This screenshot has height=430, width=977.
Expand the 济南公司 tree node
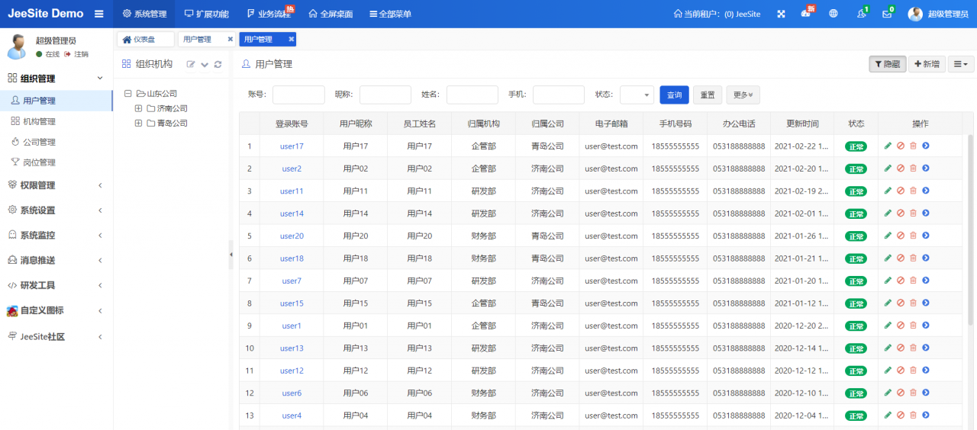(x=138, y=108)
